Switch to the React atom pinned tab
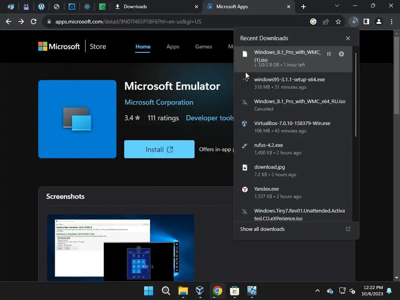Screen dimensions: 400x300 click(87, 7)
